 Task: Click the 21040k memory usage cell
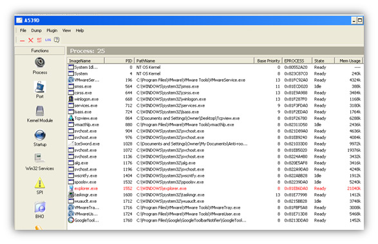(x=354, y=188)
